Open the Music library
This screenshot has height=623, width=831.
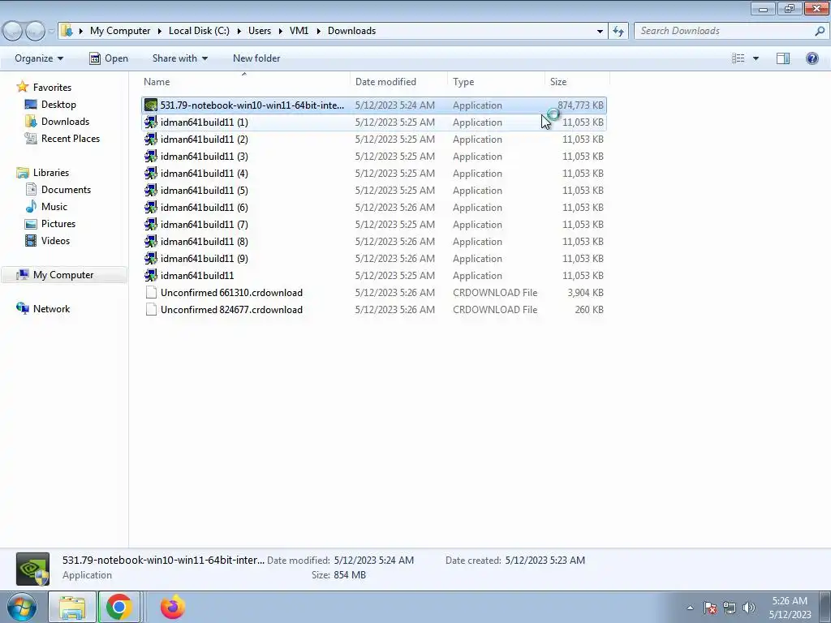(54, 207)
